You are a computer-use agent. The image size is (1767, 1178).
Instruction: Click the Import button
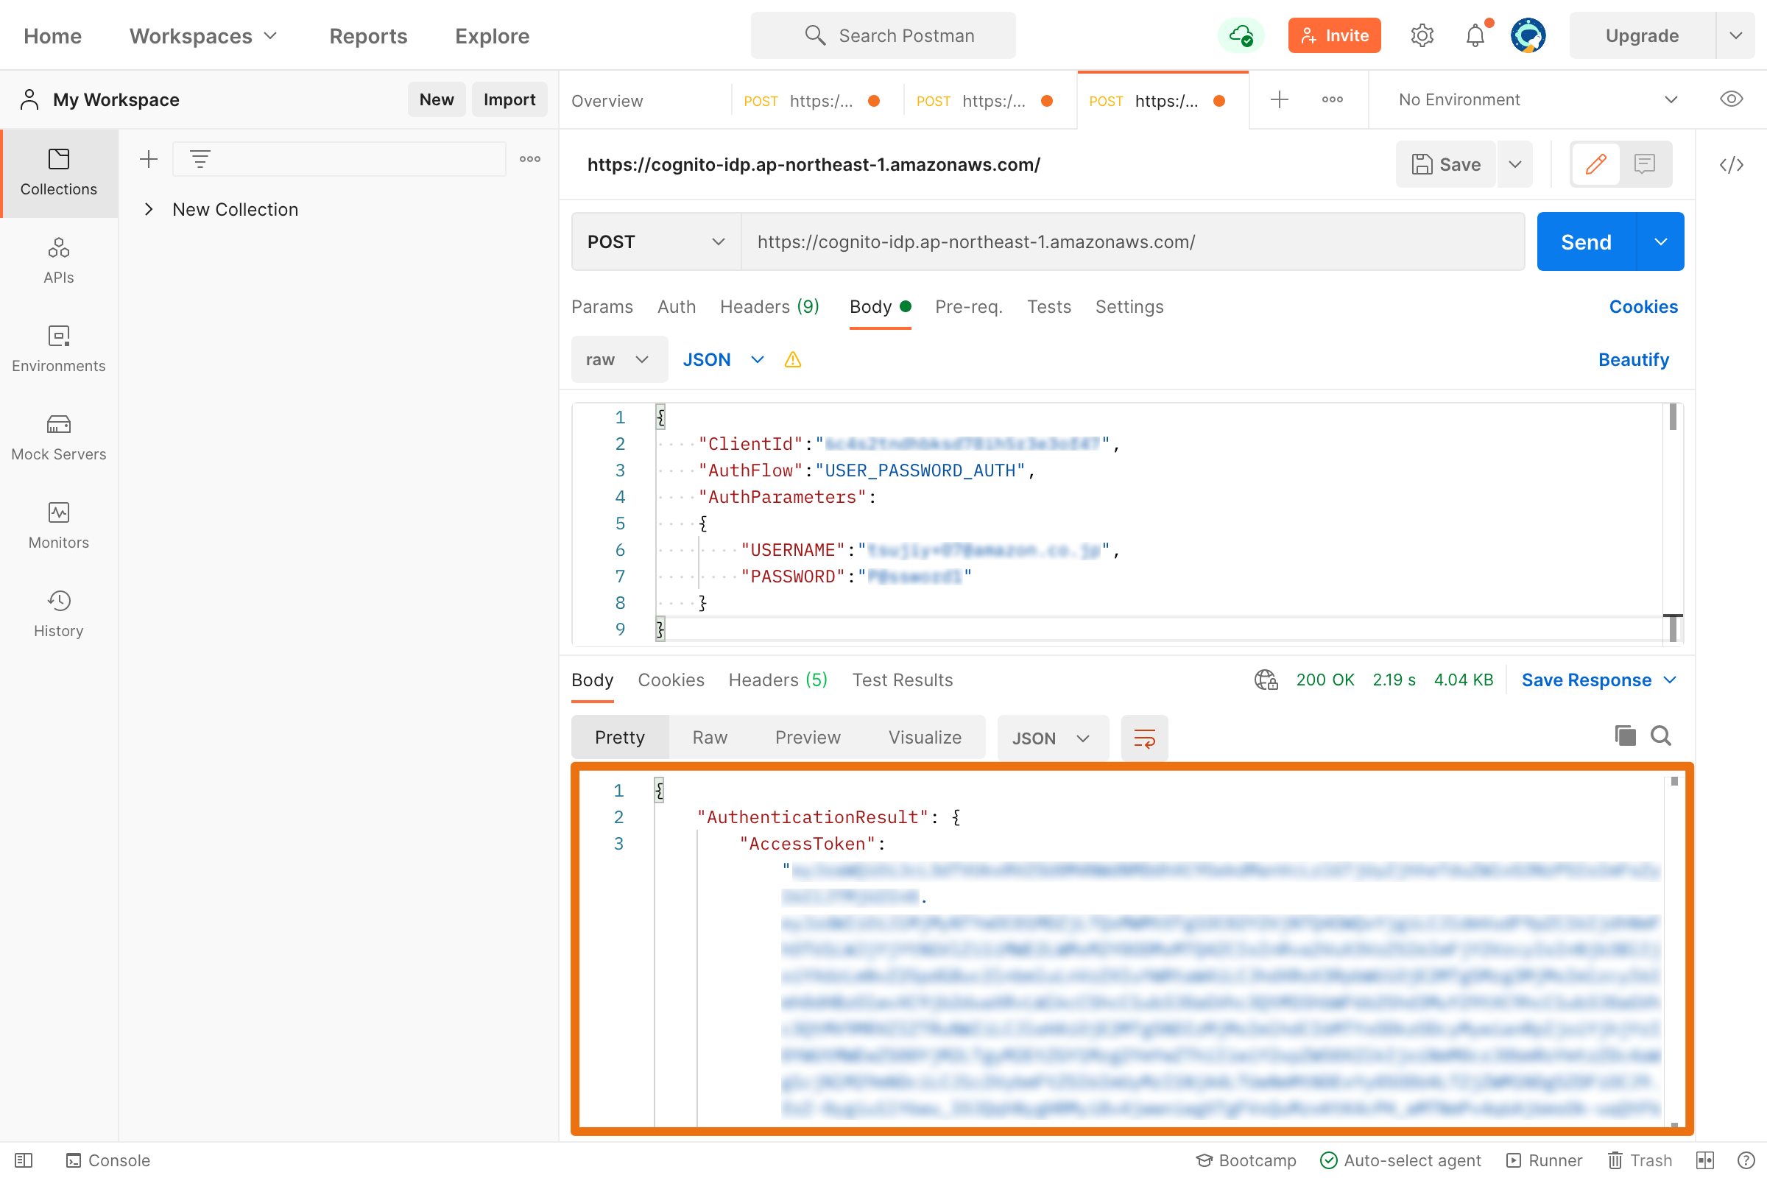(x=509, y=99)
